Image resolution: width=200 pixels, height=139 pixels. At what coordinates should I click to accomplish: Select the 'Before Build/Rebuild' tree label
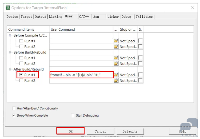point(30,52)
